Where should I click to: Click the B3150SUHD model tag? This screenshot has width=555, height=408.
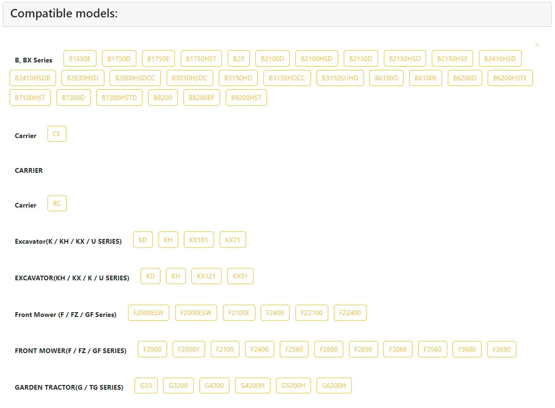340,78
